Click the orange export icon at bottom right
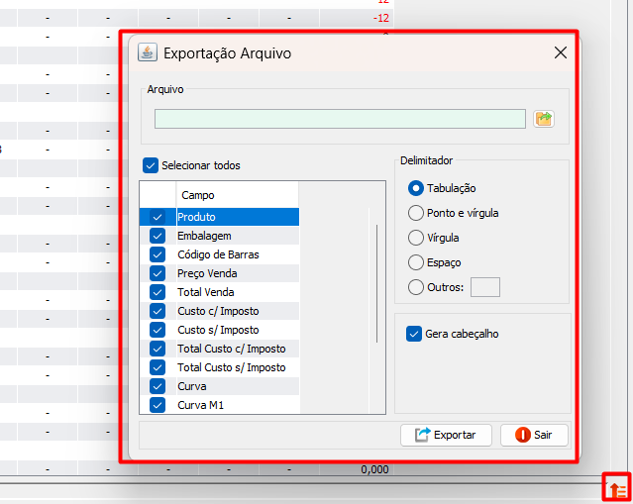Screen dimensions: 633x504 [617, 488]
